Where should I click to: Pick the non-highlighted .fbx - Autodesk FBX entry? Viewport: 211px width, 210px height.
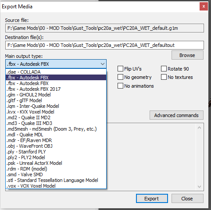56,83
